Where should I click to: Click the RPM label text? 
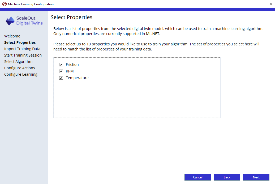[x=70, y=71]
